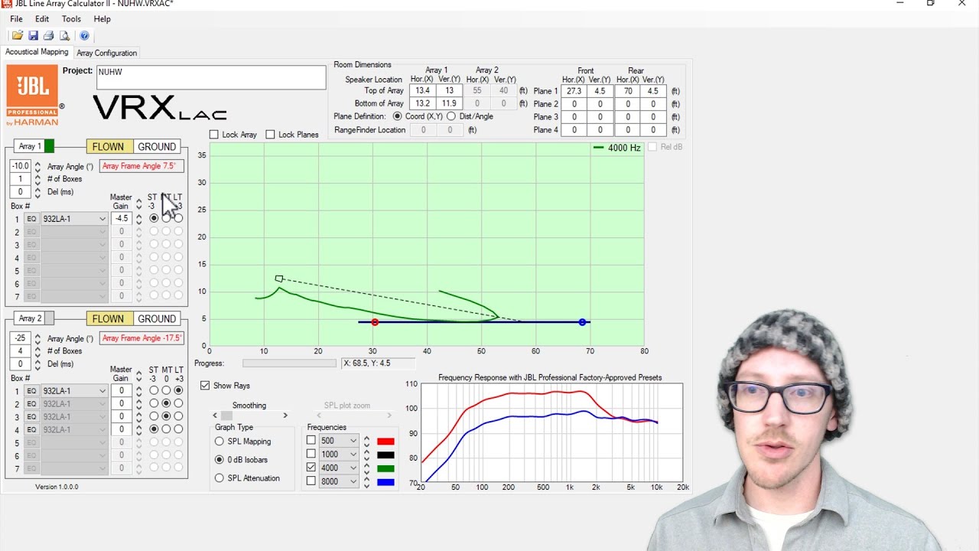
Task: Enable the Lock Planes checkbox
Action: coord(271,135)
